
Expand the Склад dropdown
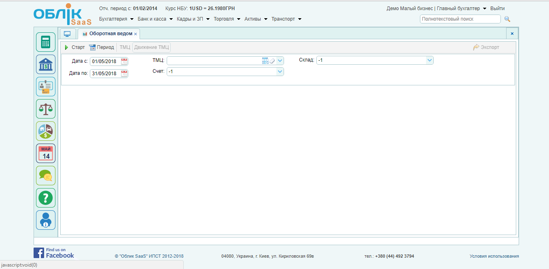tap(429, 60)
